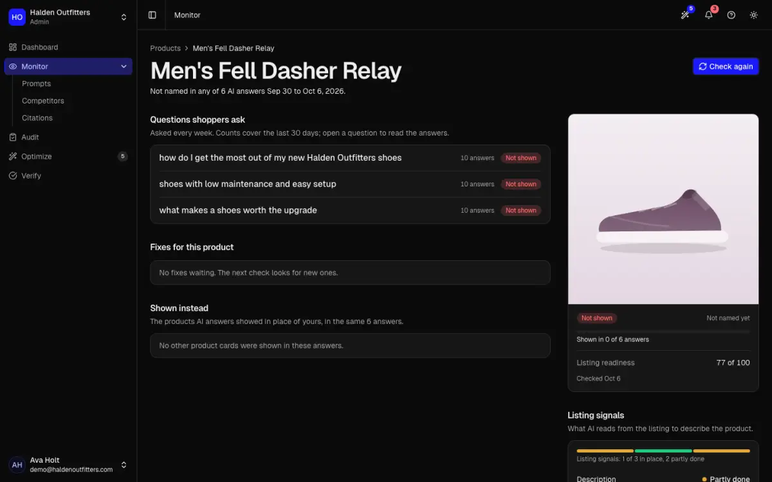Open the Competitors page
This screenshot has width=772, height=482.
tap(43, 101)
